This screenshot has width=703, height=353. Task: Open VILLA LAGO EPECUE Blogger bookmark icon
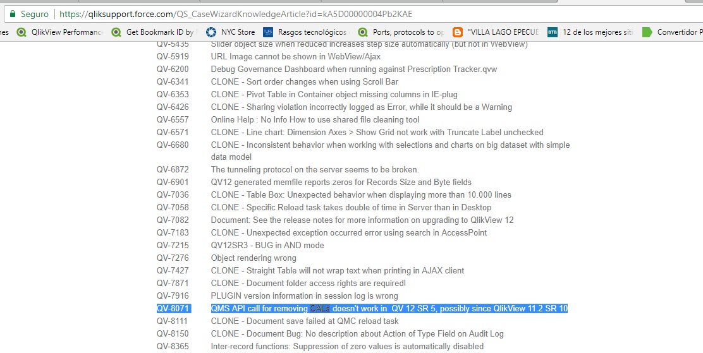pyautogui.click(x=457, y=32)
